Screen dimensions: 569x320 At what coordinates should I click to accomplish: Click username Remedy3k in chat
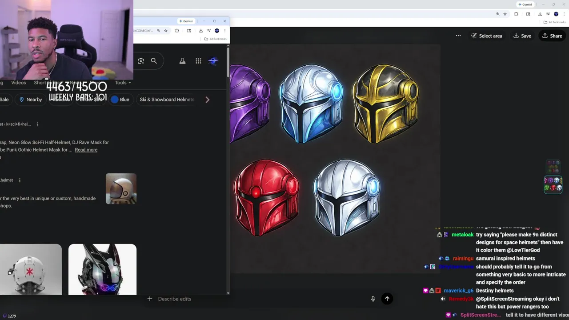click(461, 299)
